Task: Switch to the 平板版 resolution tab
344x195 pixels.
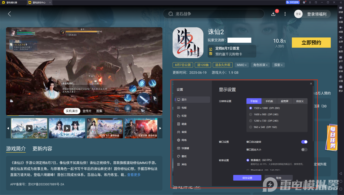Action: click(254, 101)
